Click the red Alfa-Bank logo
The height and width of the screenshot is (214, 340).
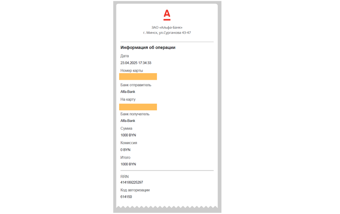pos(167,15)
